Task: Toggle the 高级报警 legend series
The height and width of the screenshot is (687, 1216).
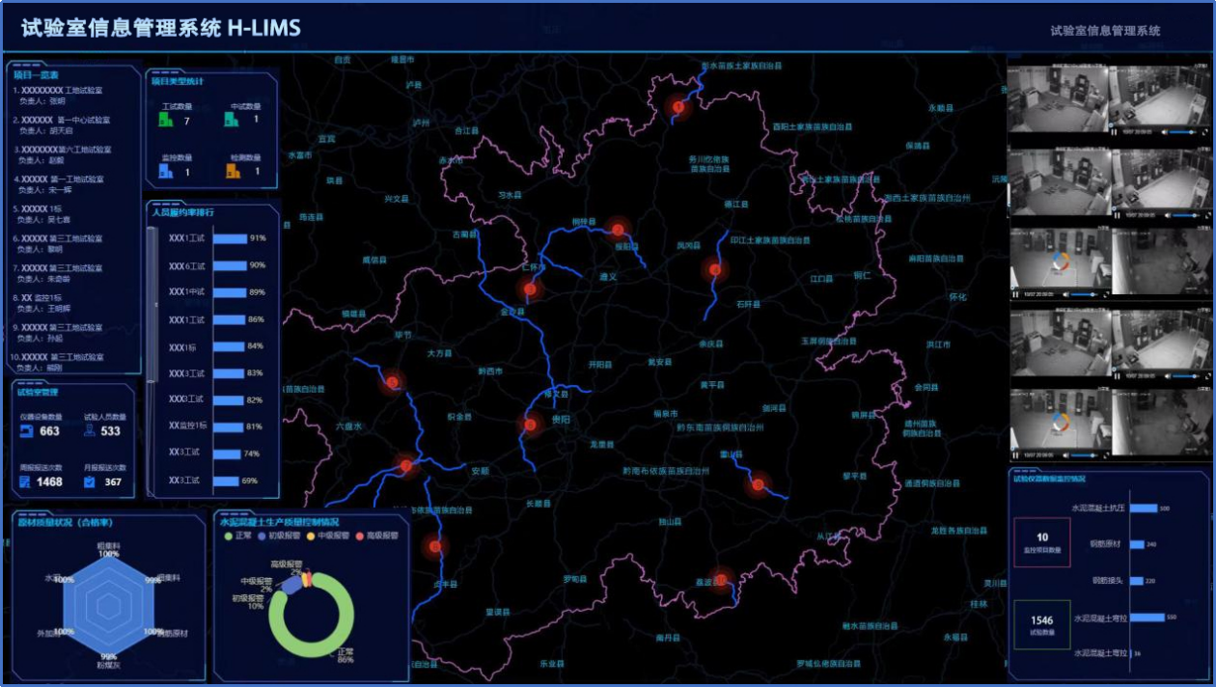Action: tap(377, 536)
